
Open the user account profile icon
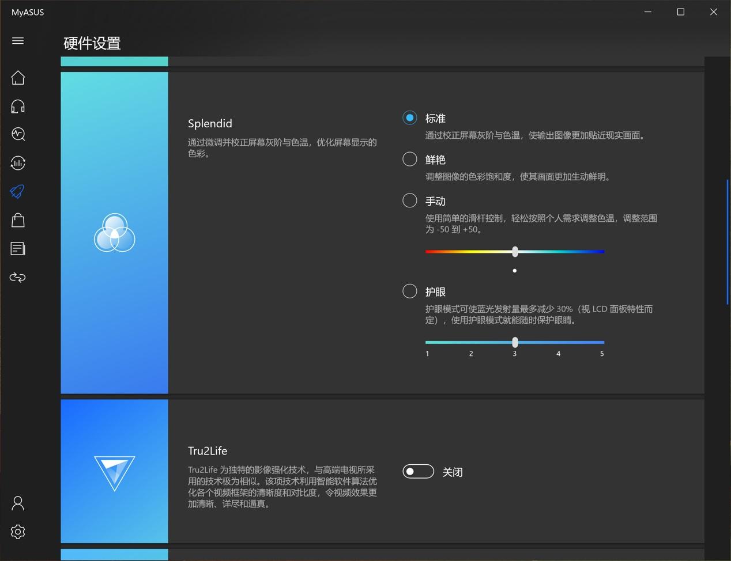coord(18,503)
